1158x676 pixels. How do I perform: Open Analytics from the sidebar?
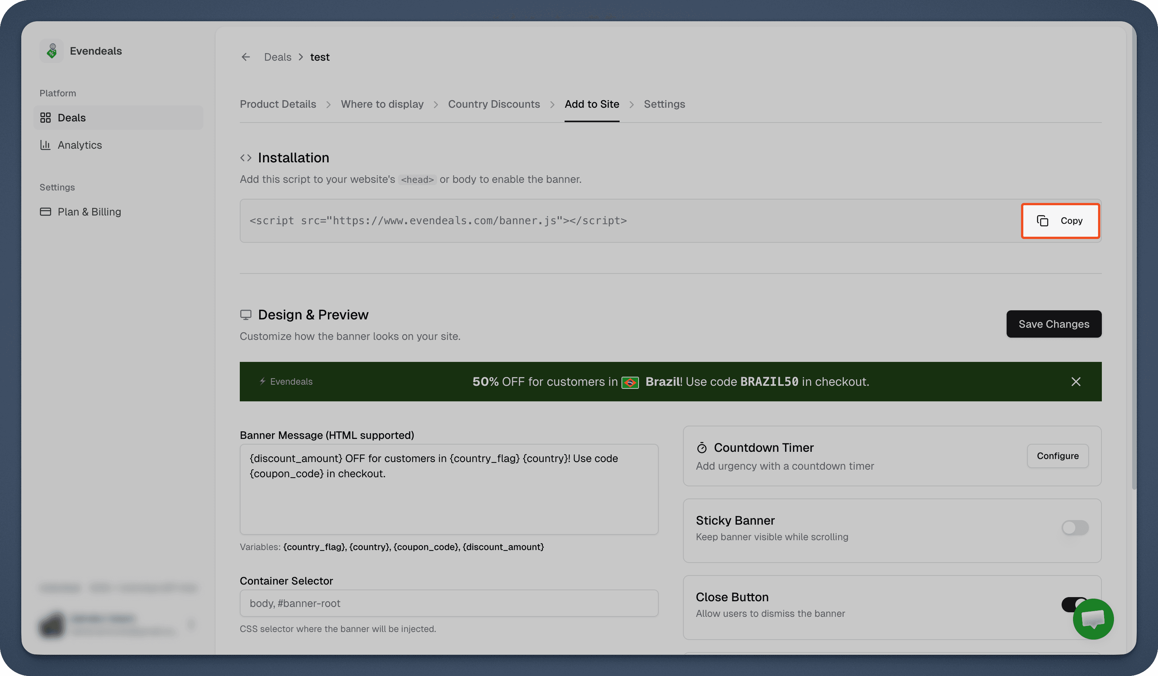80,145
